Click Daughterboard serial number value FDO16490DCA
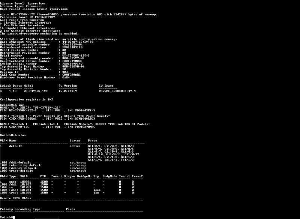This screenshot has width=300, height=219. point(72,61)
